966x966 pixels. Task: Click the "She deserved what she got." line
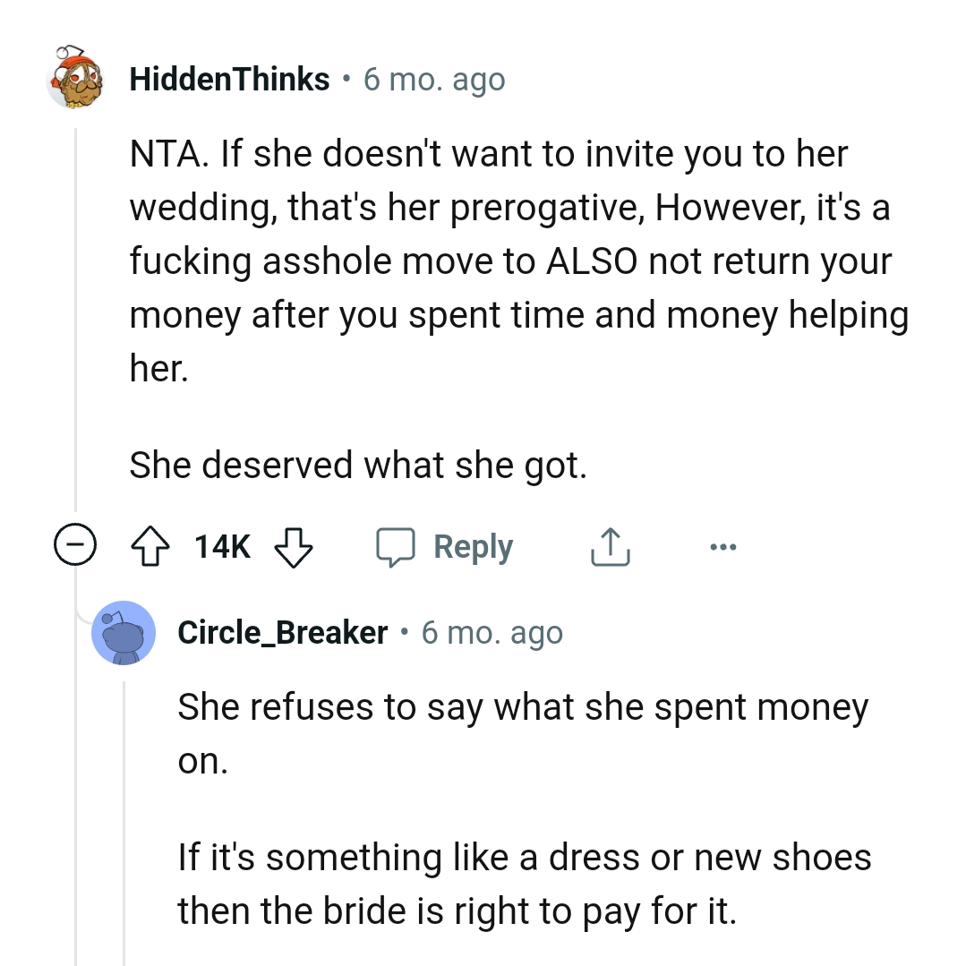(x=358, y=465)
